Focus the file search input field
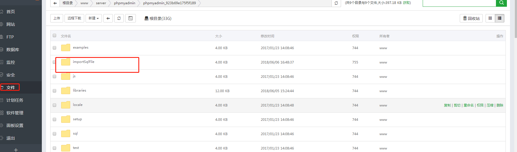Image resolution: width=517 pixels, height=152 pixels. (459, 3)
